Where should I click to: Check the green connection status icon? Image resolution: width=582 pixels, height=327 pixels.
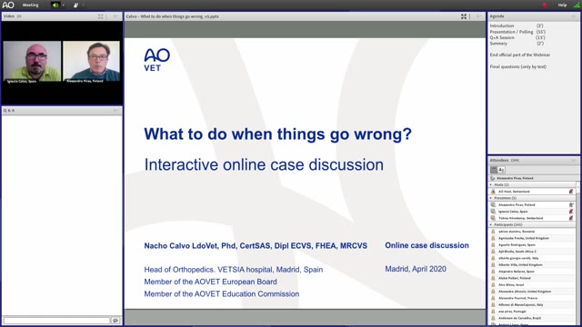point(577,5)
